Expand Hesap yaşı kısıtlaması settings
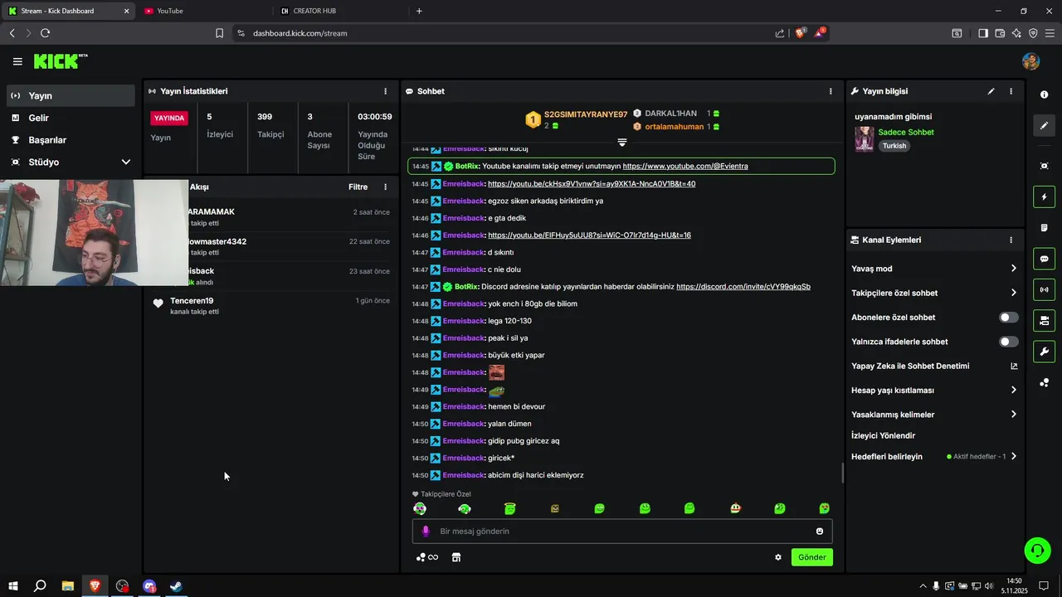 (x=1013, y=390)
